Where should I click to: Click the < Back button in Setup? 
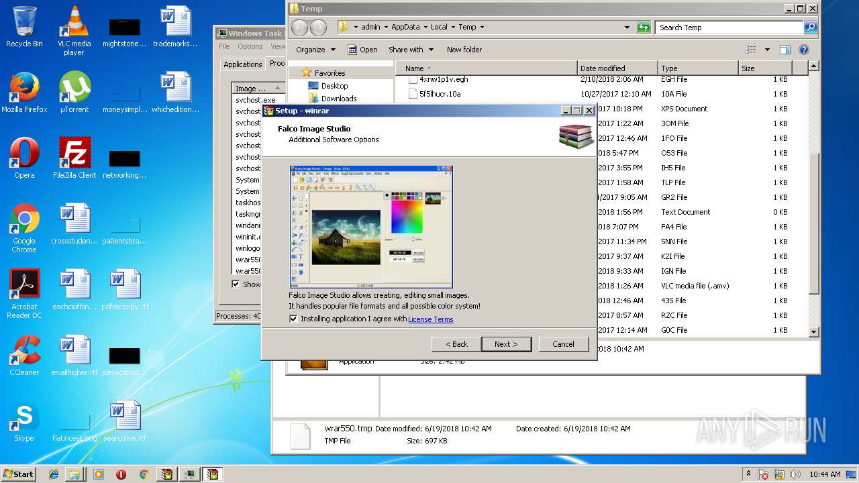click(456, 344)
